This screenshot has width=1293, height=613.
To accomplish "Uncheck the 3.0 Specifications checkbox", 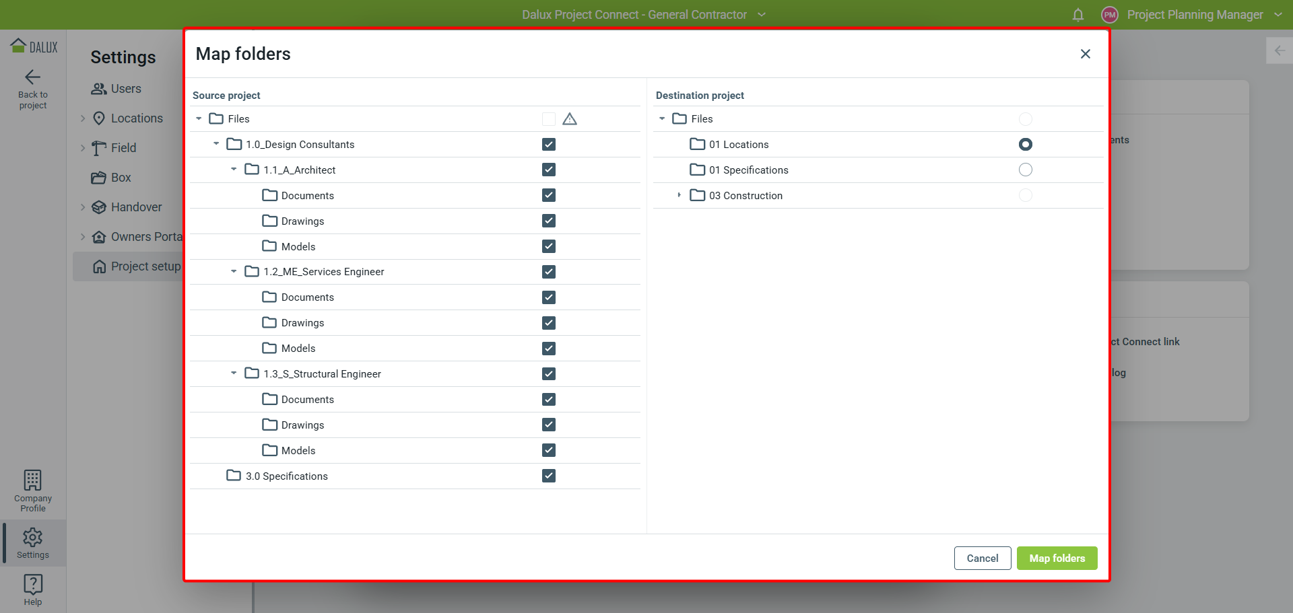I will 549,476.
